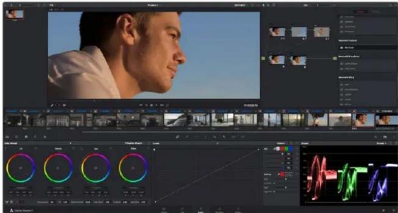Screen dimensions: 398x213
Task: Click the Color Boost value field
Action: click(x=107, y=202)
